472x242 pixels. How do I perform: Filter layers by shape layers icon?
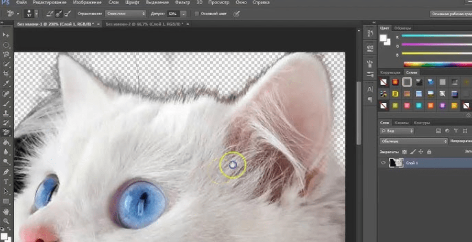tap(465, 130)
